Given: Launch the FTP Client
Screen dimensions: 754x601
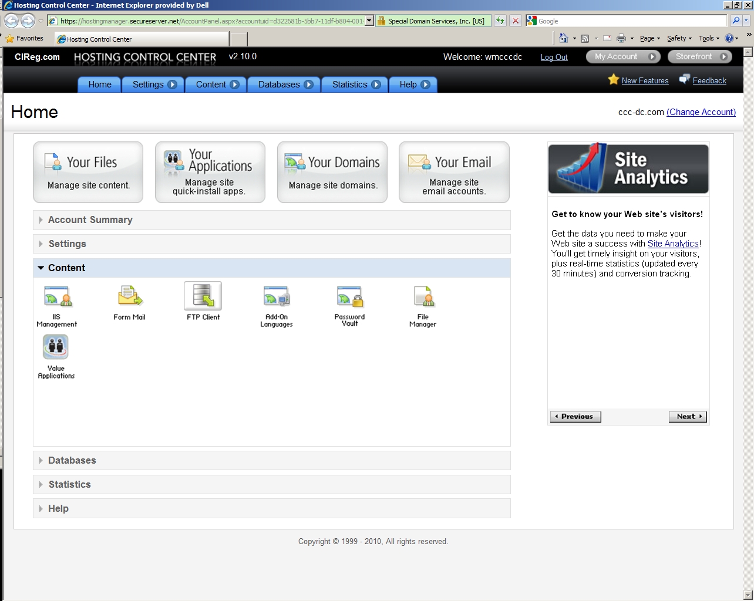Looking at the screenshot, I should point(203,301).
